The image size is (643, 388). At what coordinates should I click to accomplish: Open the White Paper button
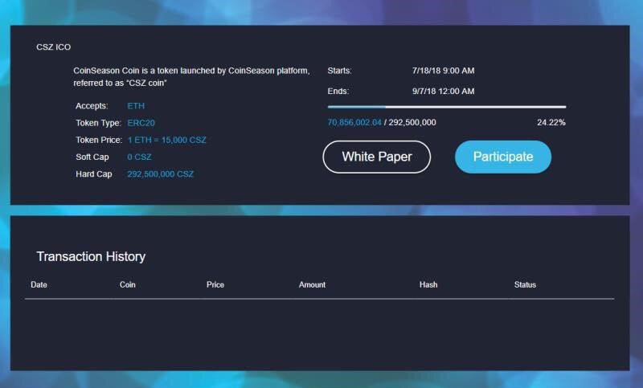pyautogui.click(x=376, y=157)
